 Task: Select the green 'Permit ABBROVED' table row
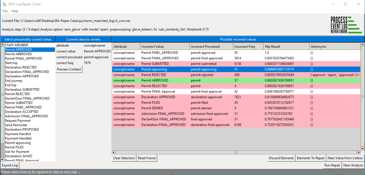point(236,80)
